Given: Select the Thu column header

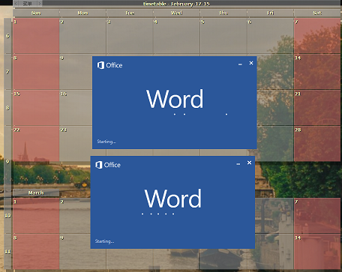Looking at the screenshot, I should click(223, 13).
